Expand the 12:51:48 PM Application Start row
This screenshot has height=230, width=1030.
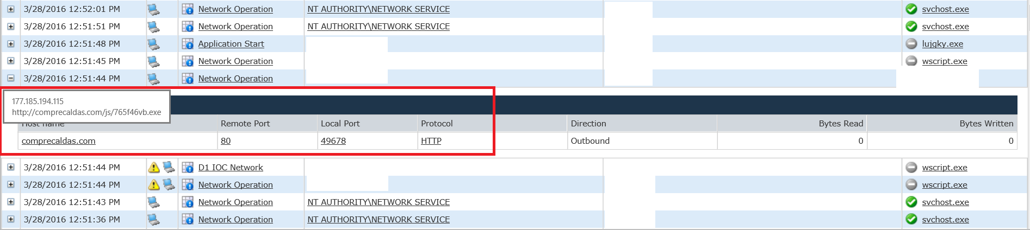[x=10, y=44]
